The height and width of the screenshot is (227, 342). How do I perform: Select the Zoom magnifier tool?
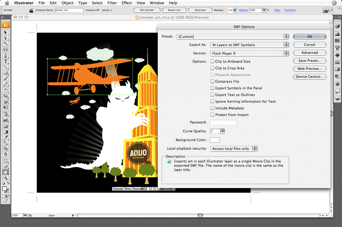[x=6, y=178]
